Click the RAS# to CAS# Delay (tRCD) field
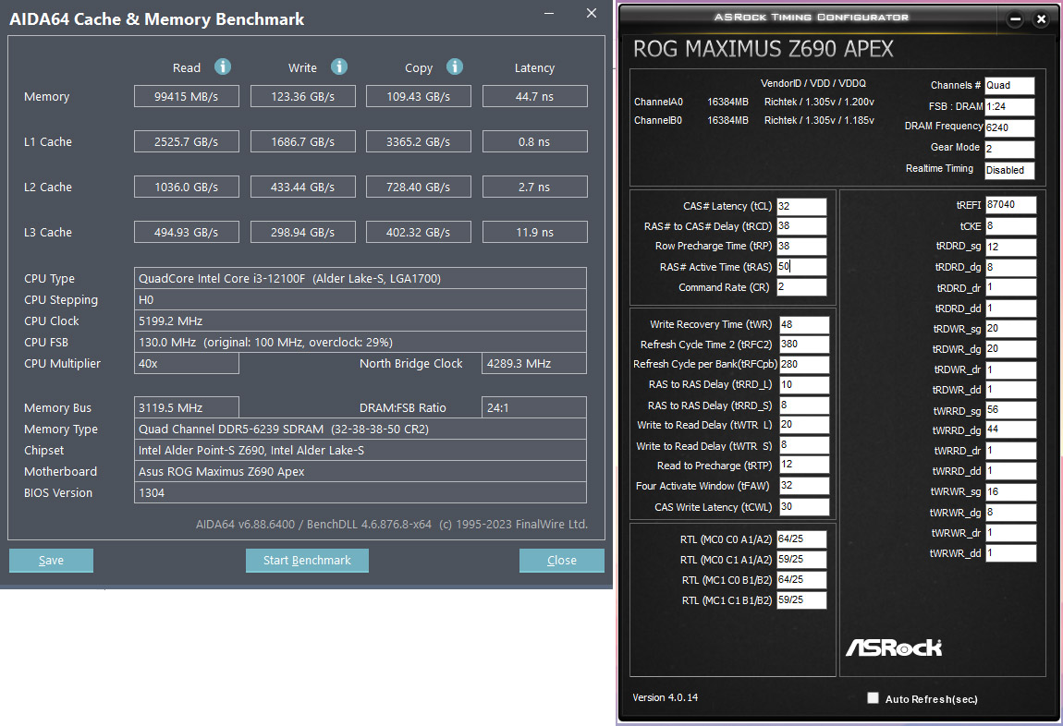Viewport: 1063px width, 726px height. click(x=801, y=226)
